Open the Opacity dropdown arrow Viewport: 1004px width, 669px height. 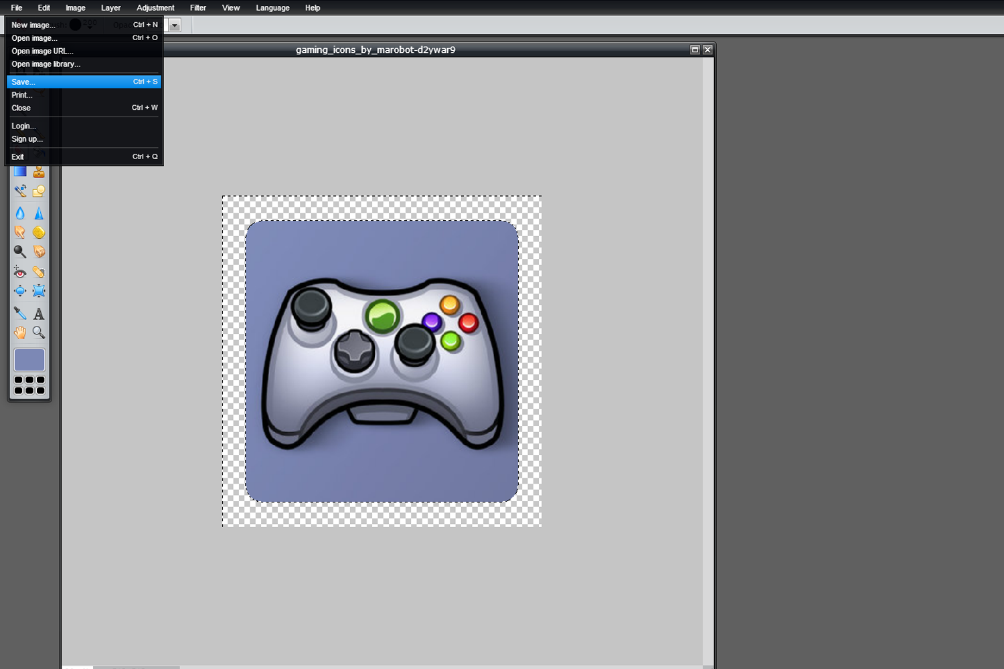pyautogui.click(x=175, y=25)
